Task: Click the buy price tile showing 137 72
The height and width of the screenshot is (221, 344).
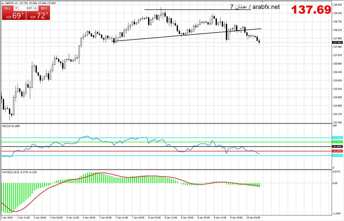Action: [x=38, y=16]
